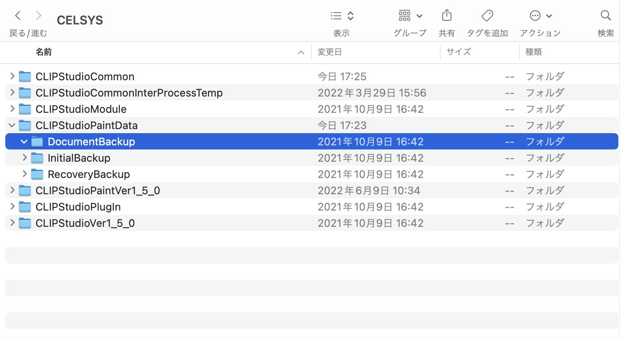Viewport: 620px width, 338px height.
Task: Select the CLIPStudioModule folder icon
Action: tap(25, 109)
